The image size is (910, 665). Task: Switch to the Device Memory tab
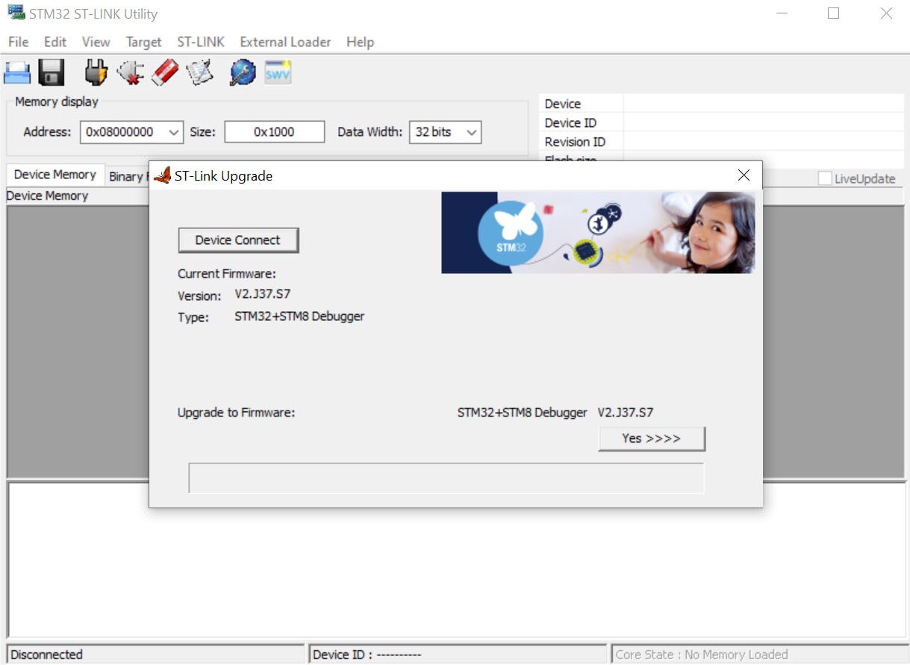pyautogui.click(x=55, y=175)
